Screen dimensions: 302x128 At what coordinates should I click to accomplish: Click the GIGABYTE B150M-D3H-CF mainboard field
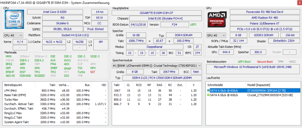(157, 13)
